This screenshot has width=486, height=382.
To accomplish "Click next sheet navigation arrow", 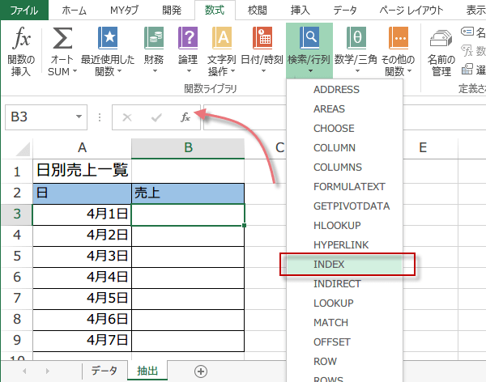I will pos(47,371).
